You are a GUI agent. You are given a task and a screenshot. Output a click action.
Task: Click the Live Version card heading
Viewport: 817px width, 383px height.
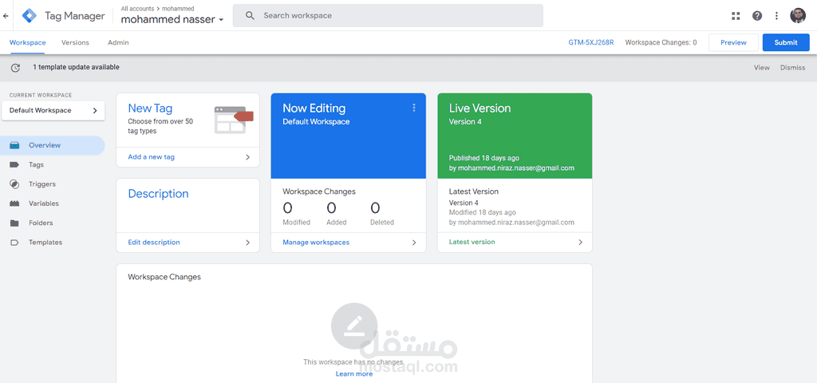[480, 109]
